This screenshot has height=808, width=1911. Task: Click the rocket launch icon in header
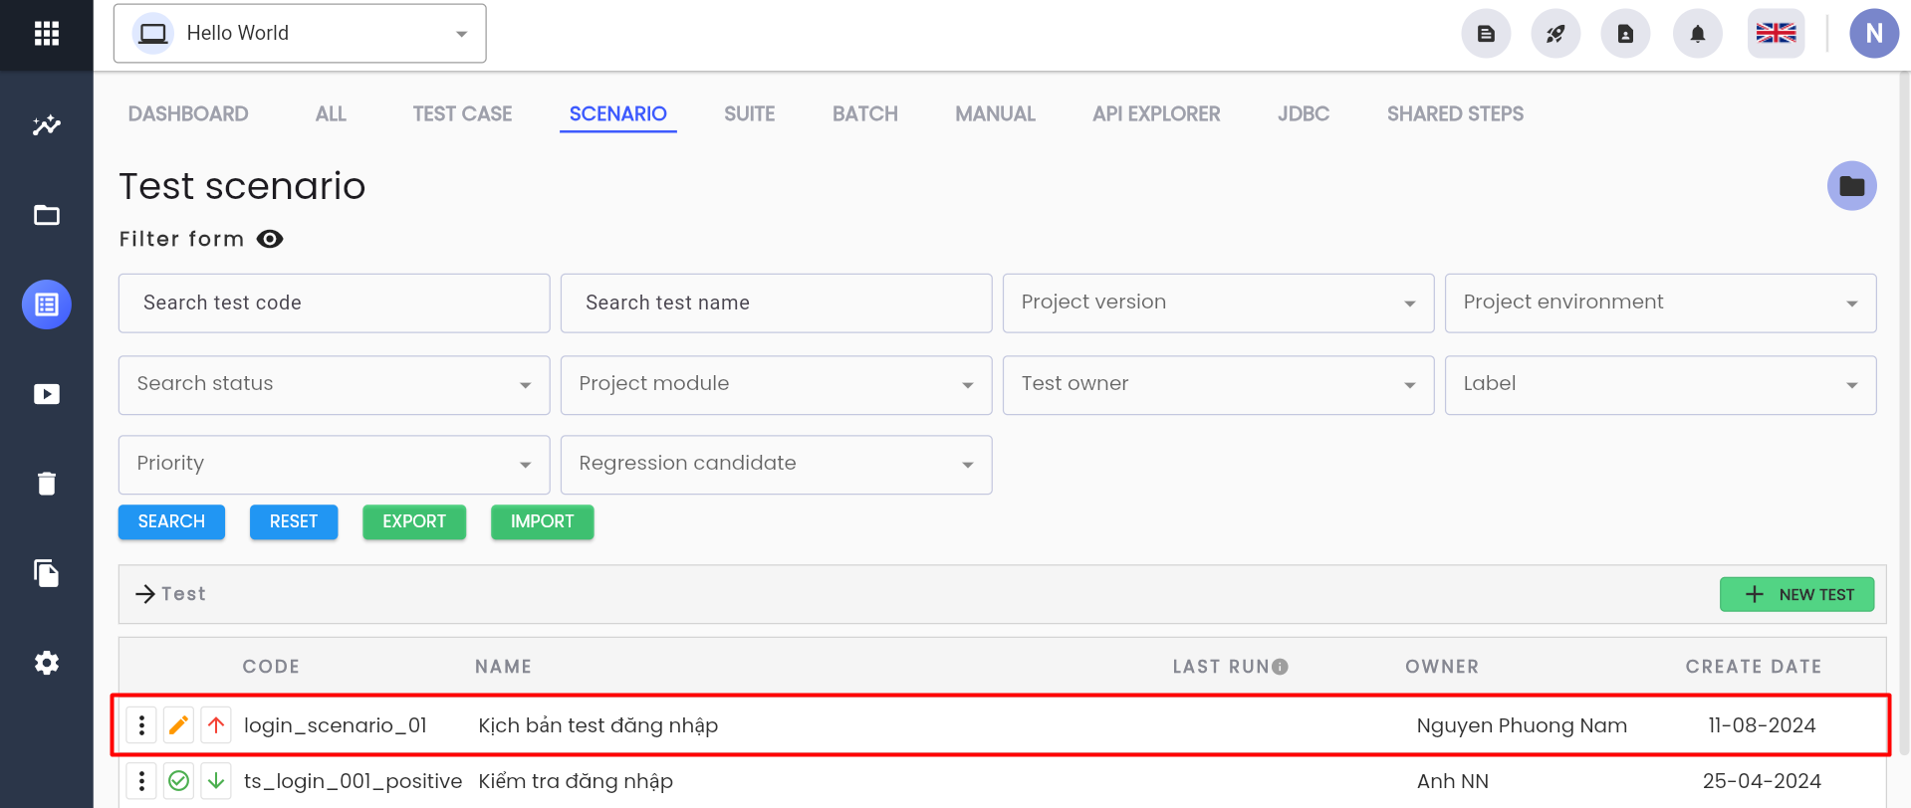1555,34
